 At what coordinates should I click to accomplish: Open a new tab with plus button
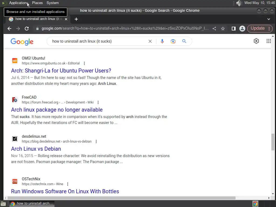click(76, 19)
